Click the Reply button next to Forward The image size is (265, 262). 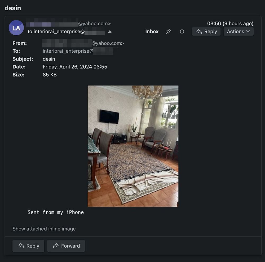[x=28, y=246]
